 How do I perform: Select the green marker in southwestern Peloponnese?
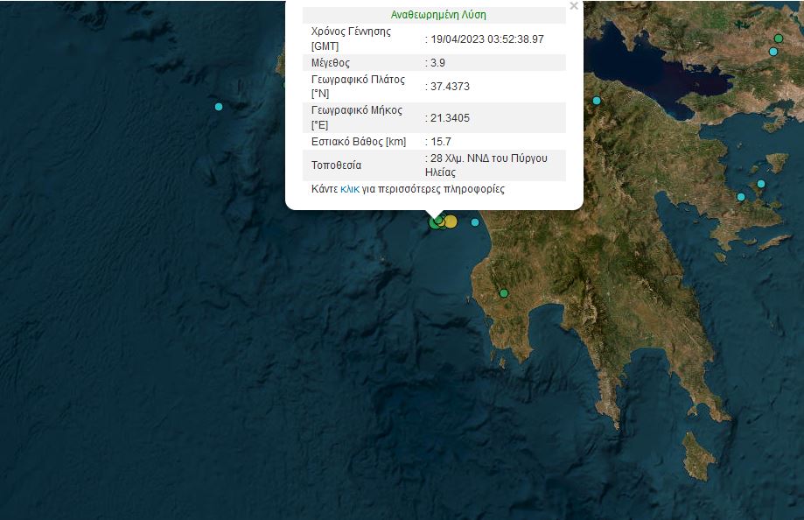pos(504,293)
